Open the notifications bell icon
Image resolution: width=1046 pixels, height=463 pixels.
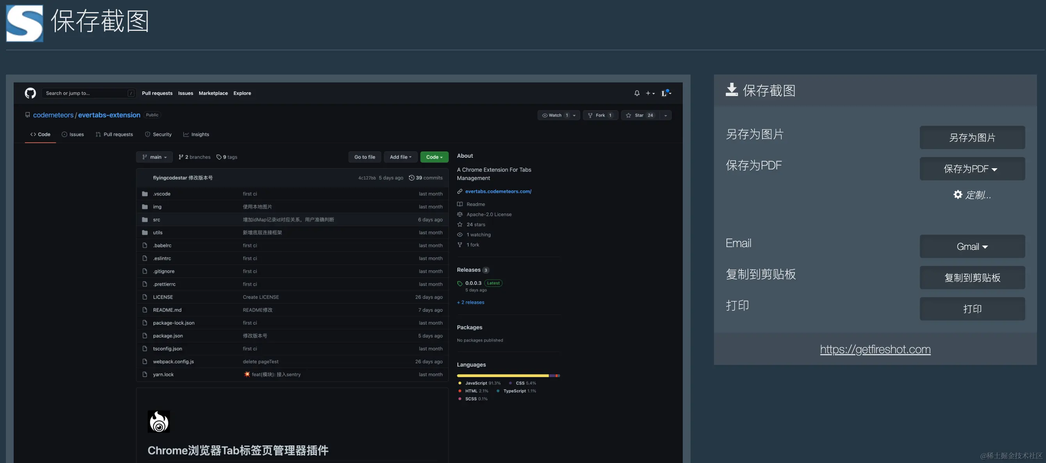point(637,93)
